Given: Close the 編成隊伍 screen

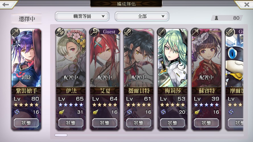Looking at the screenshot, I should point(247,4).
